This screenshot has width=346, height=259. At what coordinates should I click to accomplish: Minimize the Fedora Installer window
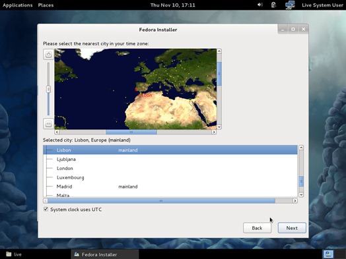283,29
